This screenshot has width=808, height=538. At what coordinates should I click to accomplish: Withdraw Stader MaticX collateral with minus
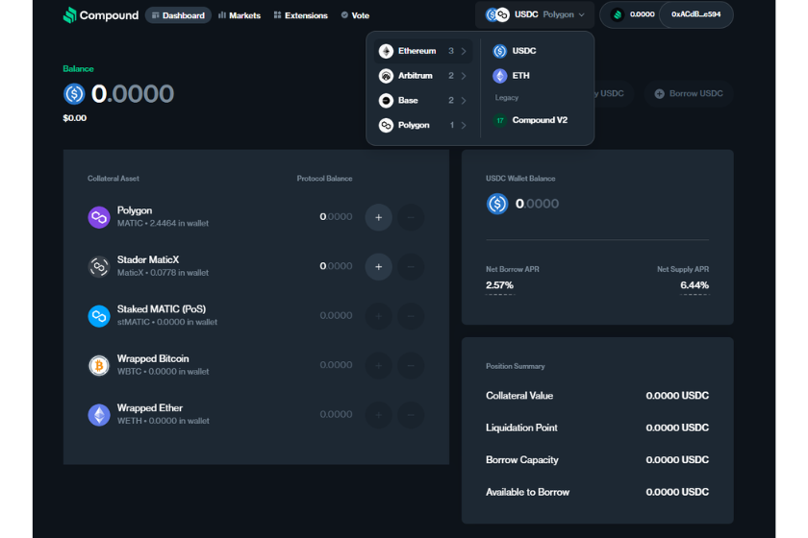coord(411,267)
